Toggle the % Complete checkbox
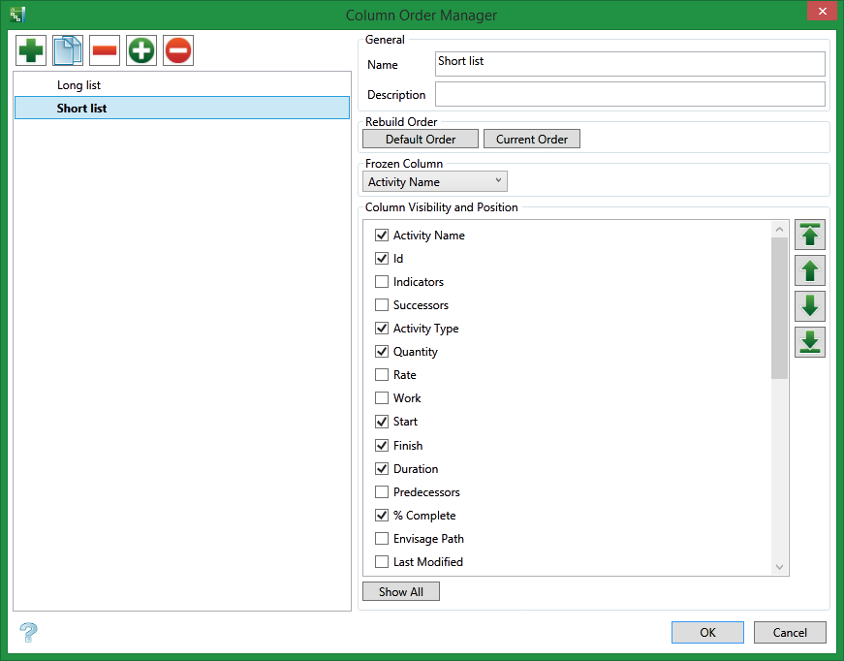Viewport: 844px width, 661px height. click(x=382, y=515)
